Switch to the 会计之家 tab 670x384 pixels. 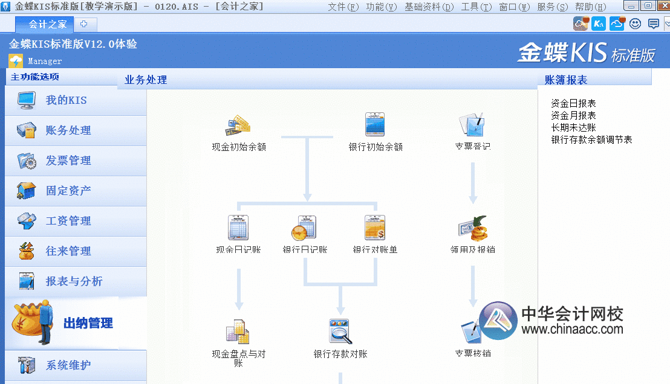(44, 25)
